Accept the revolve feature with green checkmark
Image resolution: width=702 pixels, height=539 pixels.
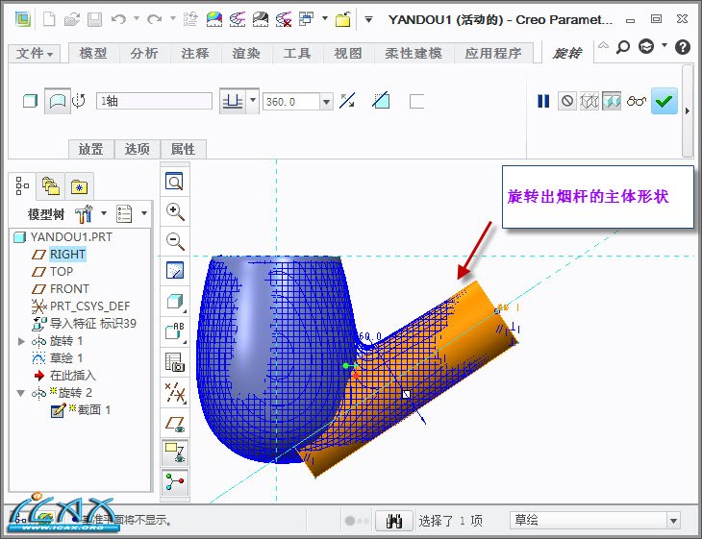pyautogui.click(x=664, y=101)
